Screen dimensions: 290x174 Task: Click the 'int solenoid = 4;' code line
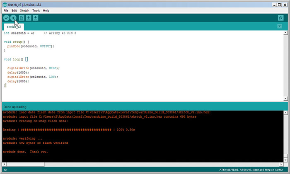[19, 33]
